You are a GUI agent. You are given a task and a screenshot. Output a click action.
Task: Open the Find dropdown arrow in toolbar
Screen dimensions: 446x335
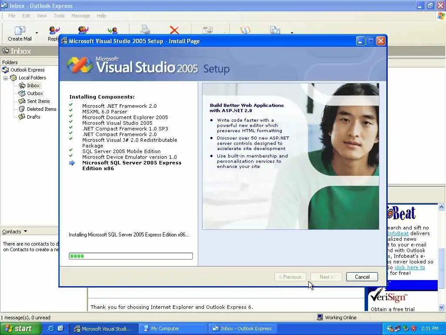coord(292,33)
